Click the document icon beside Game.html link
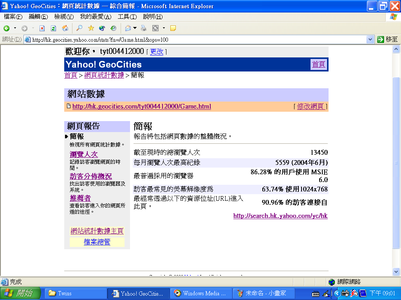401x300 pixels. pyautogui.click(x=69, y=106)
